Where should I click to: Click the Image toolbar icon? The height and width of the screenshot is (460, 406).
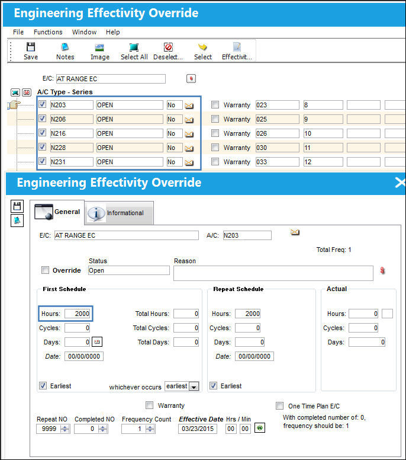(x=100, y=51)
